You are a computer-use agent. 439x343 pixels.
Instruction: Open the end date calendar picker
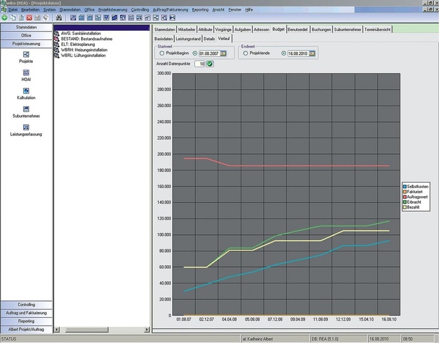click(311, 54)
